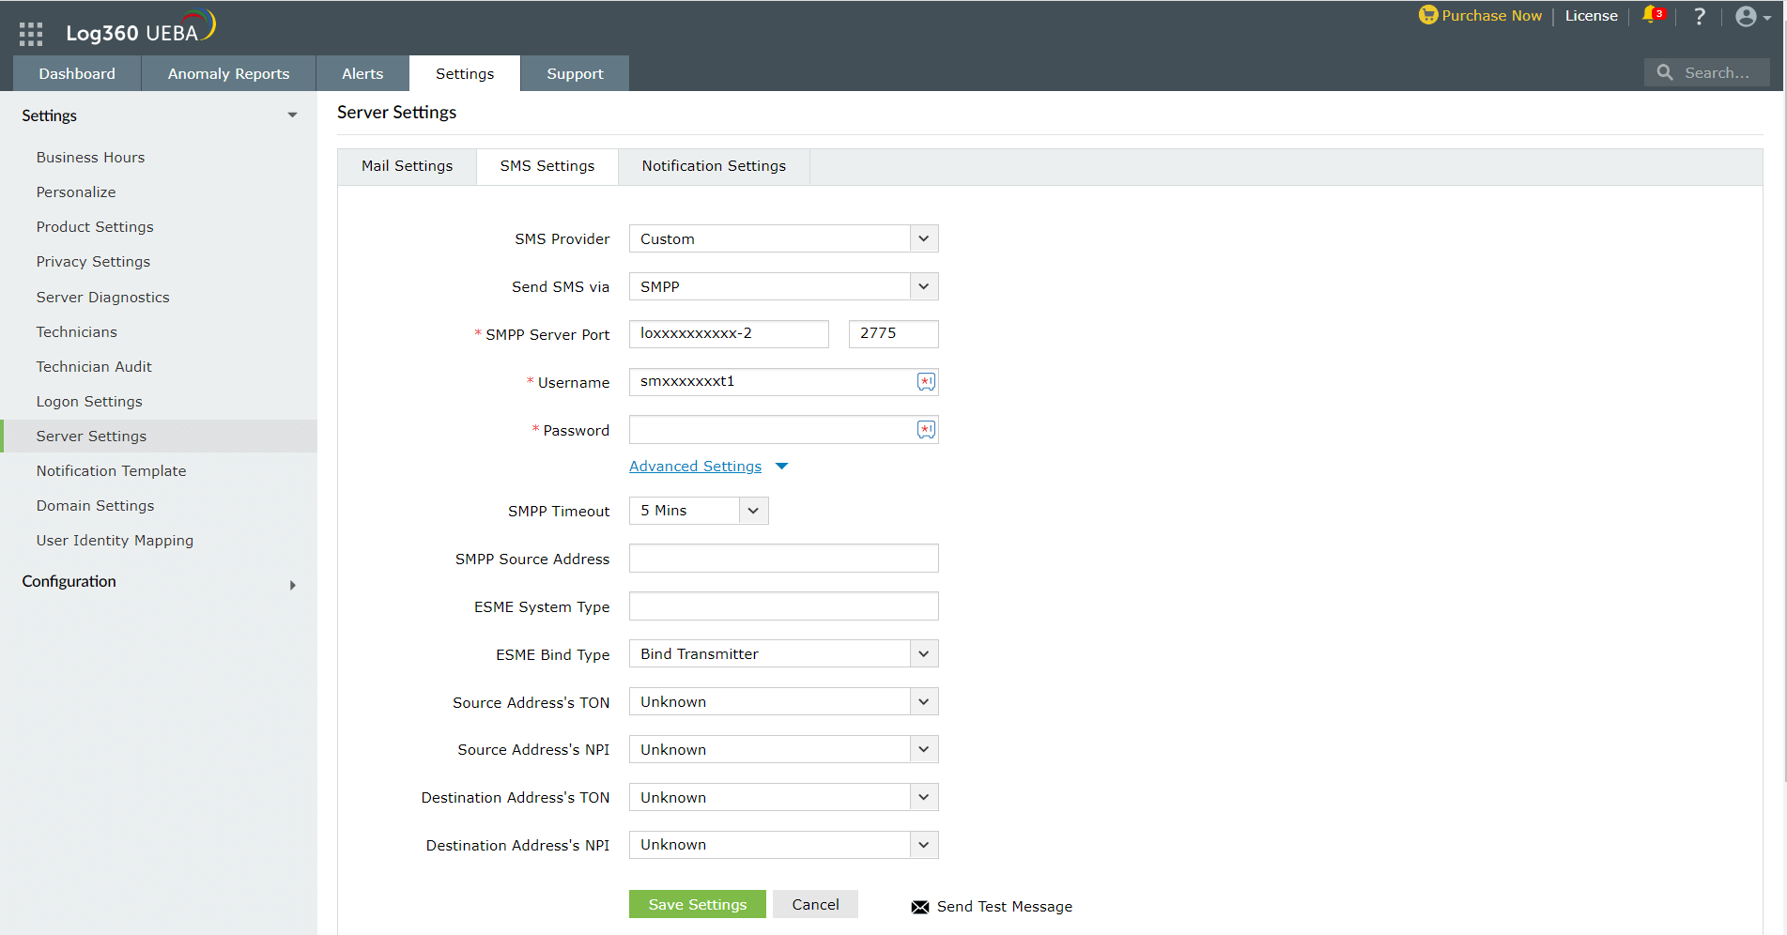Open Domain Settings in the sidebar

95,506
